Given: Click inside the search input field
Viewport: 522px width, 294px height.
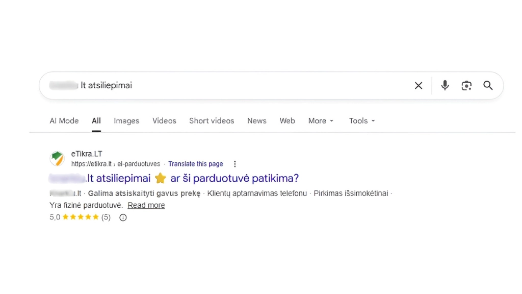Looking at the screenshot, I should pyautogui.click(x=204, y=85).
